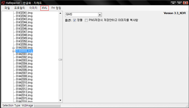Image resolution: width=189 pixels, height=108 pixels.
Task: Select 01442005.img in the tree
Action: 24,67
